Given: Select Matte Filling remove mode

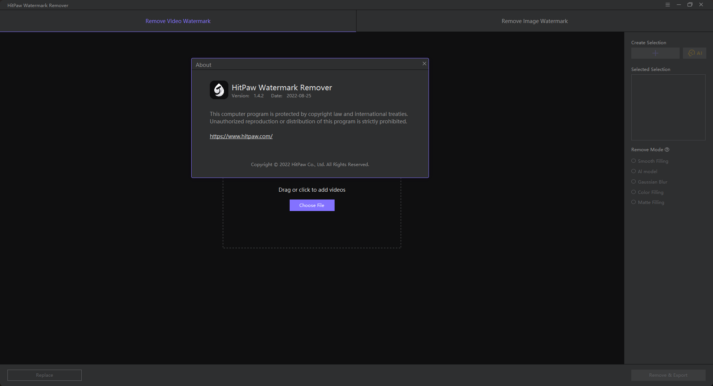Looking at the screenshot, I should coord(648,202).
